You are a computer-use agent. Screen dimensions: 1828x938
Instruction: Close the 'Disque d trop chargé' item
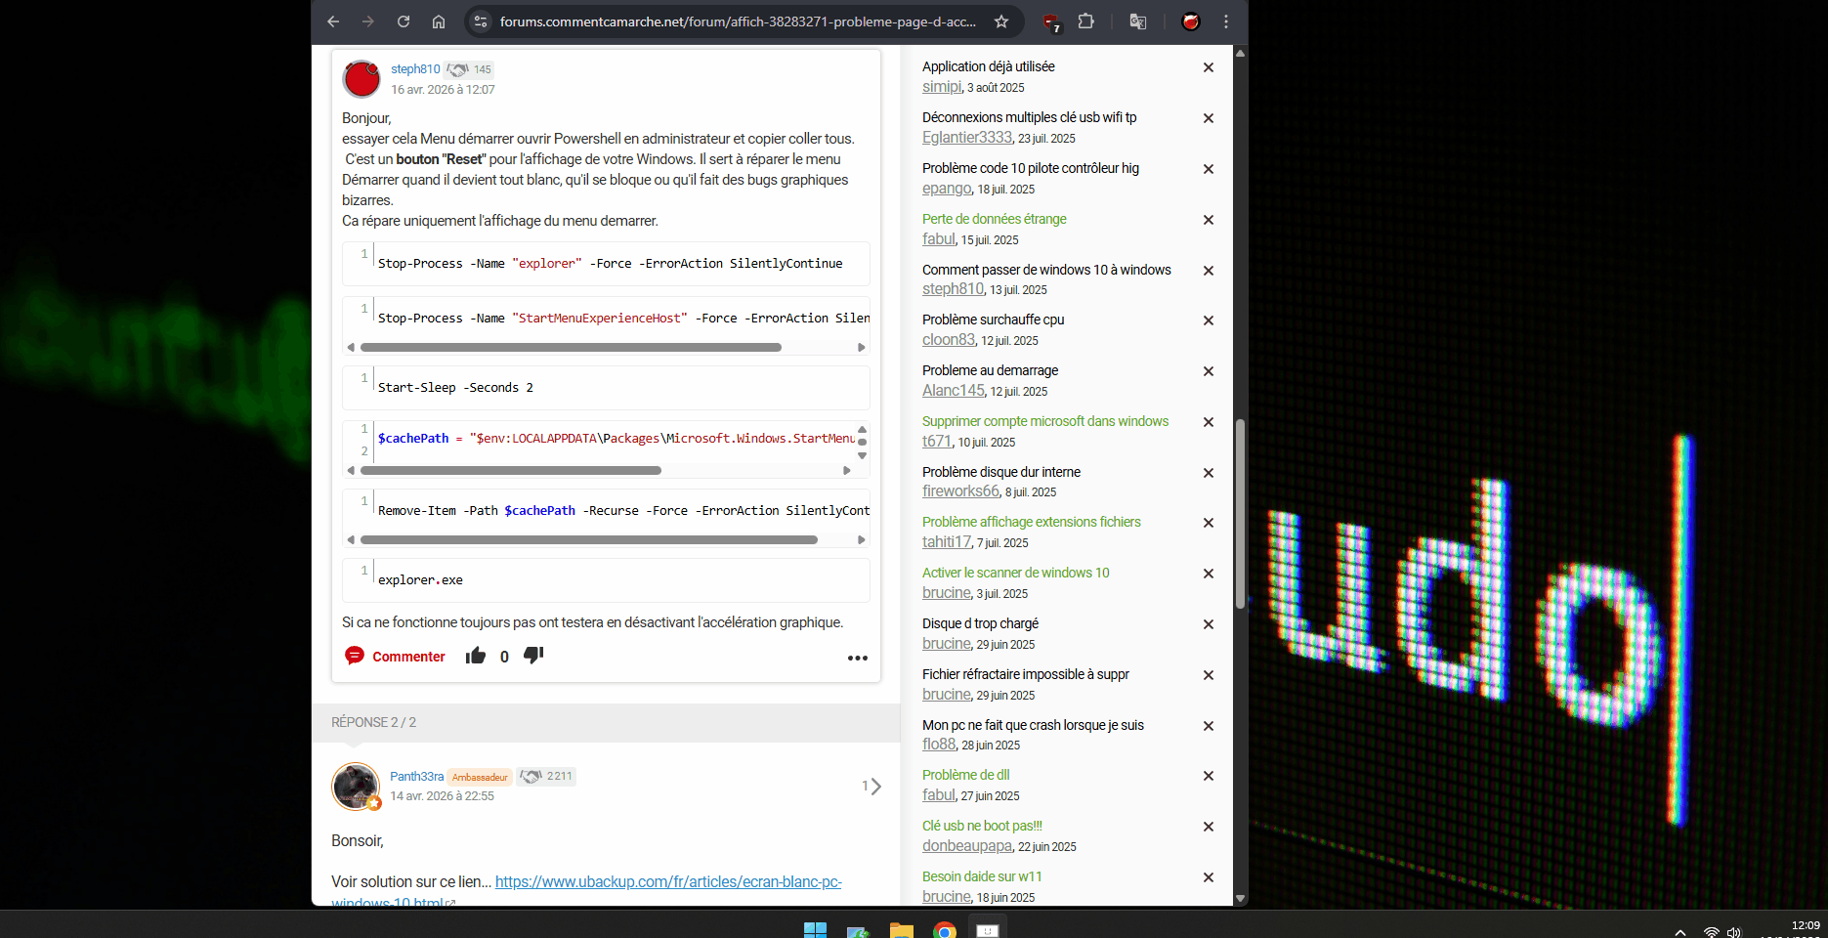(x=1209, y=624)
